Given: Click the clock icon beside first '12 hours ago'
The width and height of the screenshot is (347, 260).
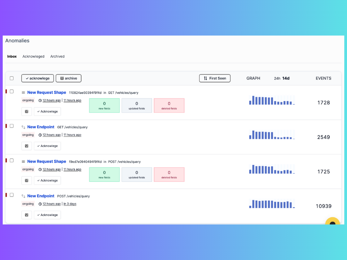Looking at the screenshot, I should coord(40,100).
